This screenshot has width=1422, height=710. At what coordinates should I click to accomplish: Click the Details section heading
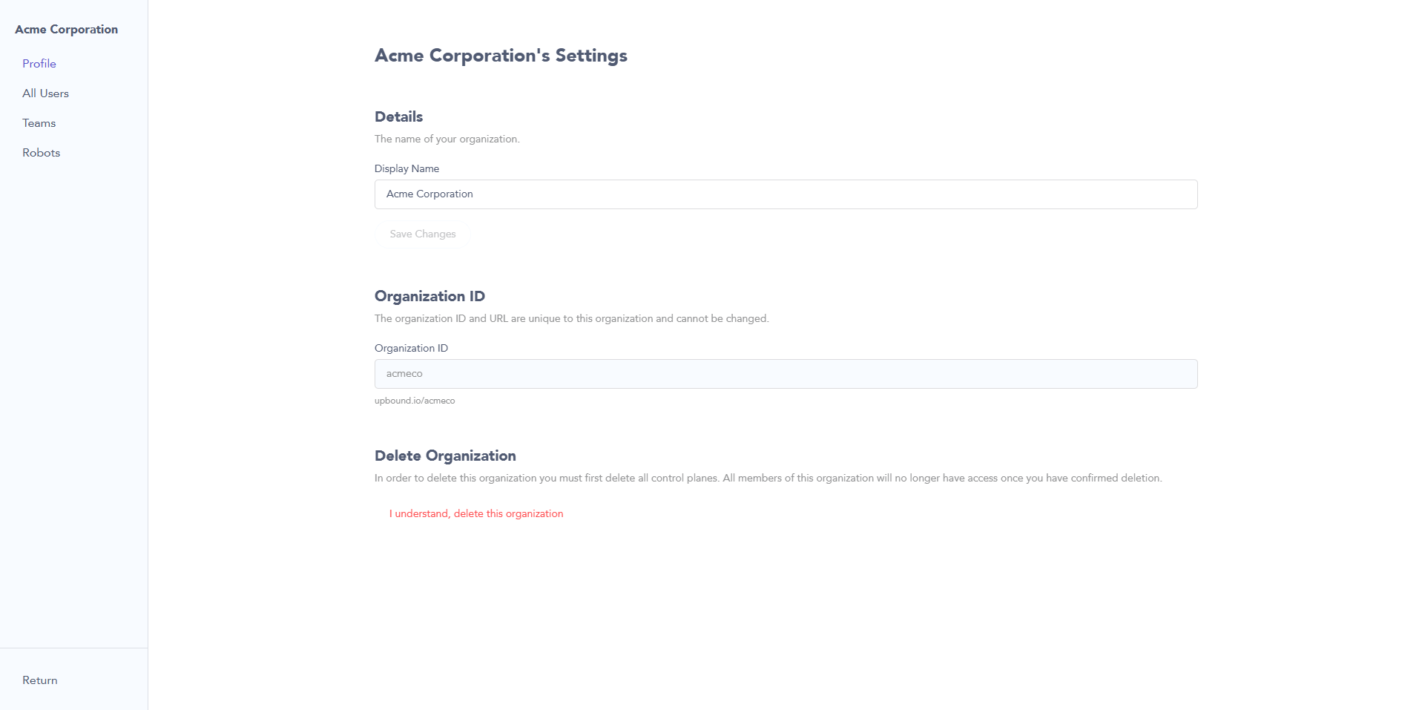click(398, 116)
